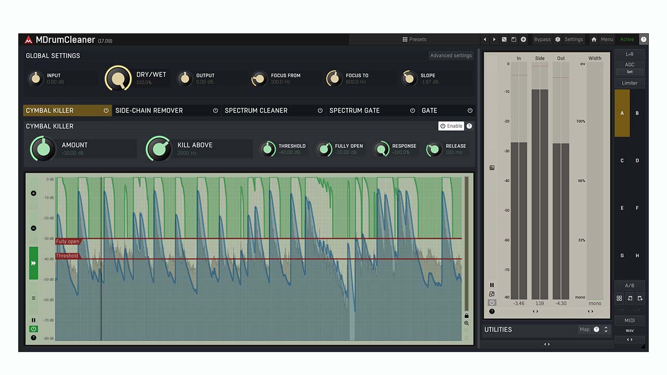Go to next preset arrow
The width and height of the screenshot is (667, 375).
[x=494, y=40]
